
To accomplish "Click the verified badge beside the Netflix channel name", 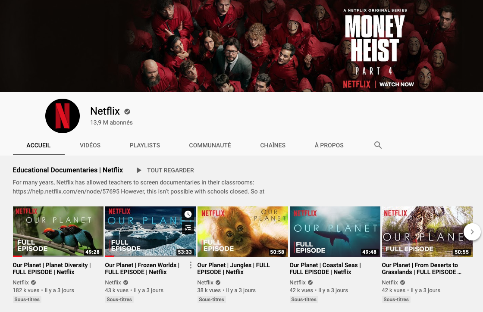I will [127, 111].
